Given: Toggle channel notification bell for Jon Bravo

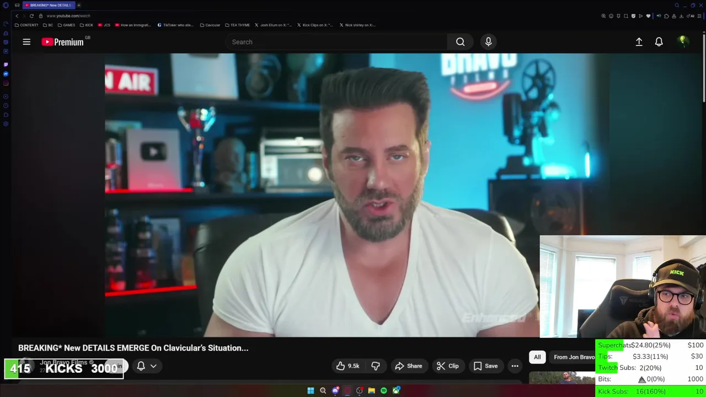Looking at the screenshot, I should click(141, 366).
